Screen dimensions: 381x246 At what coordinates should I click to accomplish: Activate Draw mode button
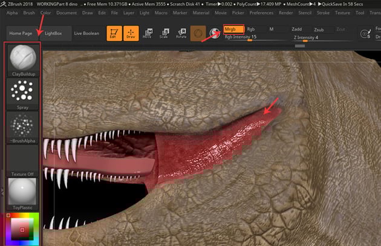coord(132,34)
